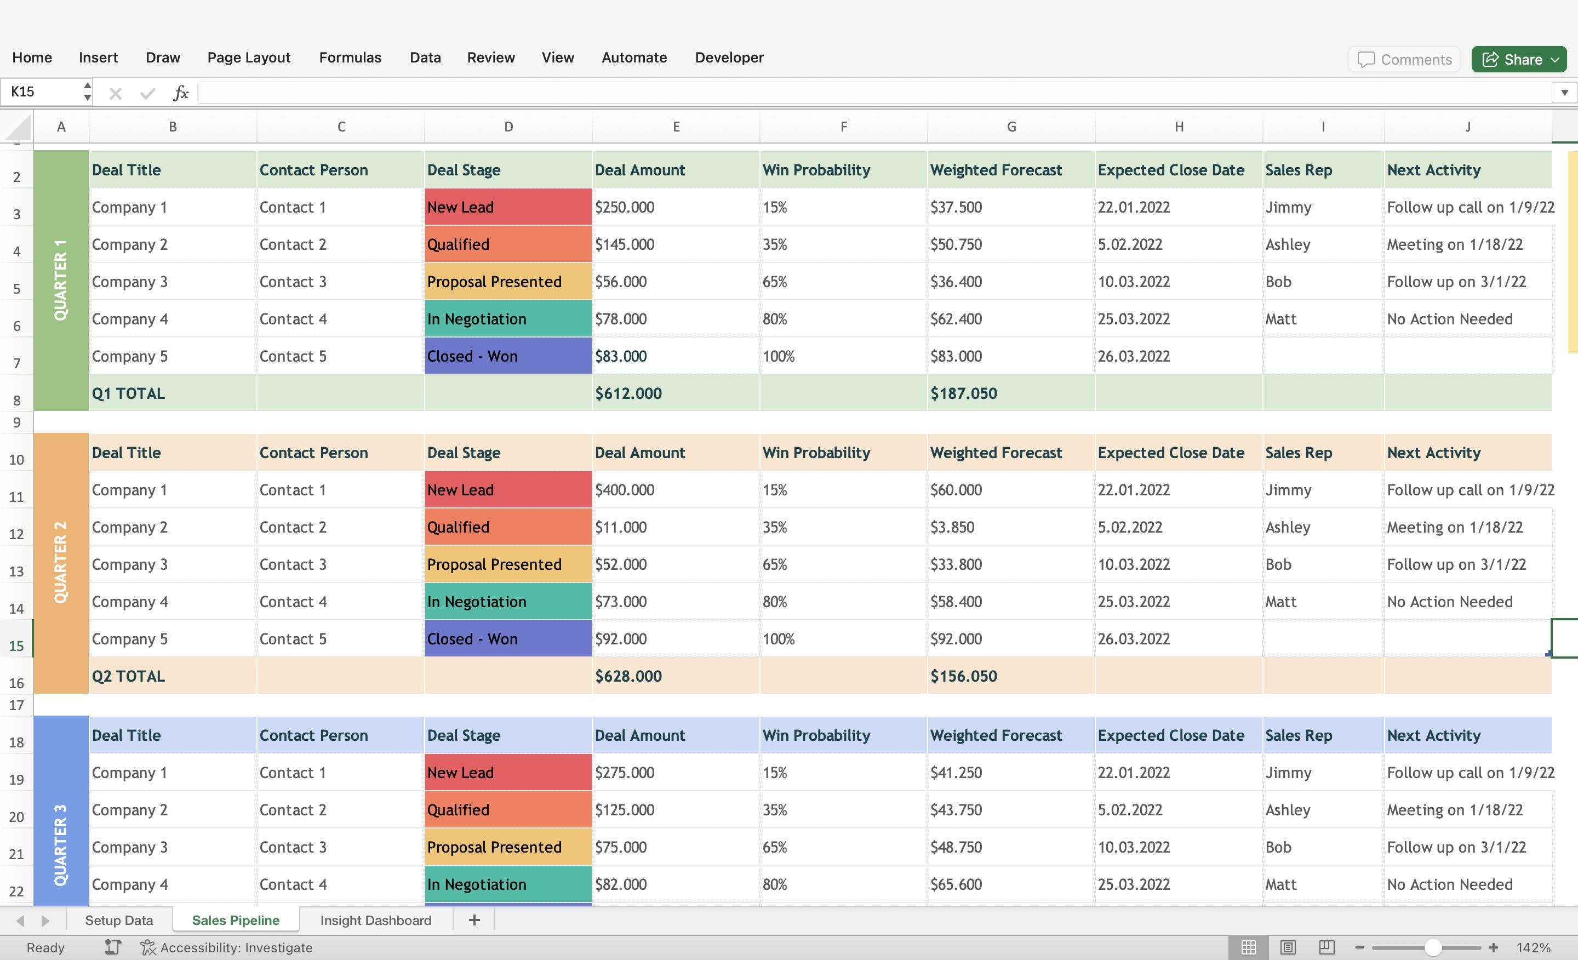Switch to Normal view icon in status bar

[x=1248, y=947]
